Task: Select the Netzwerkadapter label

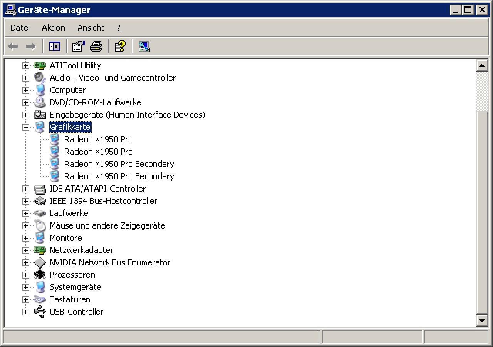Action: (81, 250)
